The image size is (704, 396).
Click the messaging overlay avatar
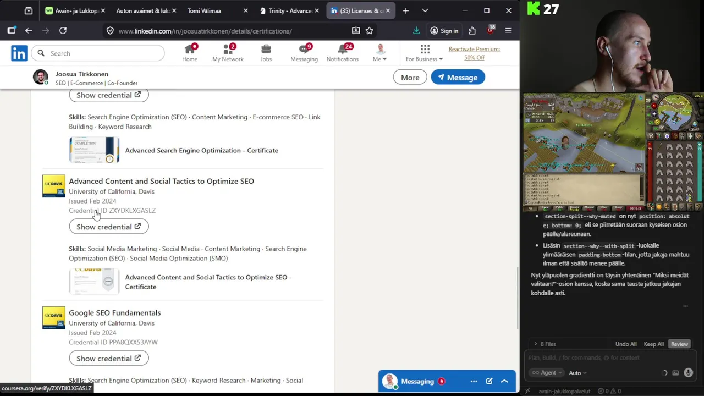coord(390,381)
